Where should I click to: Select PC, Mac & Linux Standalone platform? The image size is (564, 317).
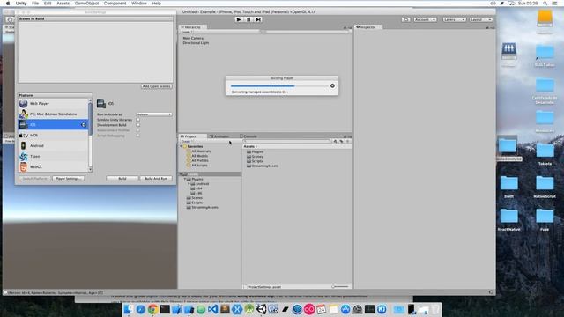(x=53, y=114)
